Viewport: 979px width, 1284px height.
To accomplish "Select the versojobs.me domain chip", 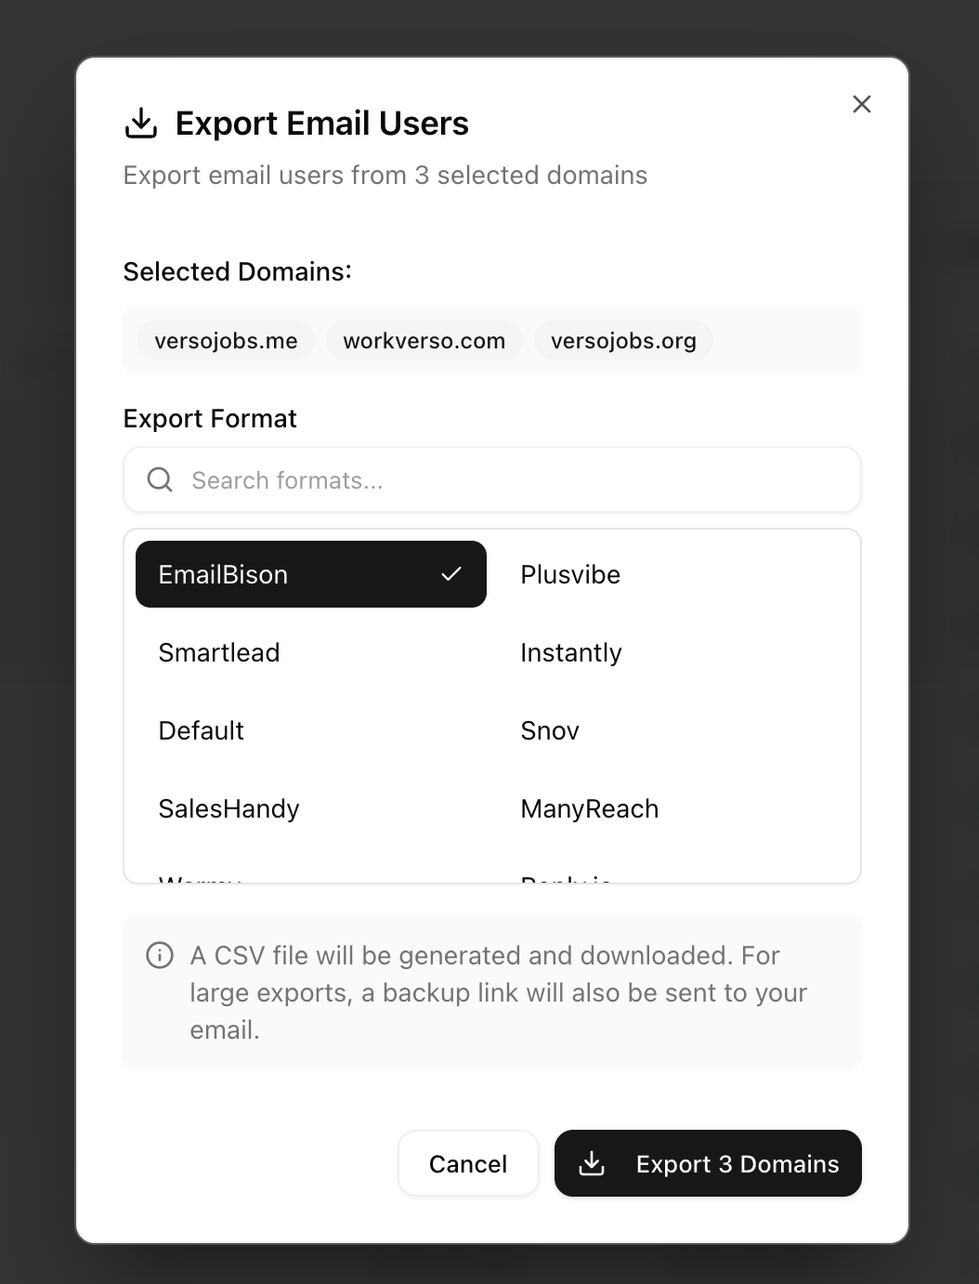I will [225, 340].
